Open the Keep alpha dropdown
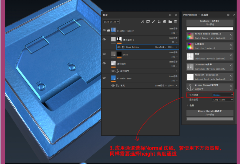 tap(223, 100)
